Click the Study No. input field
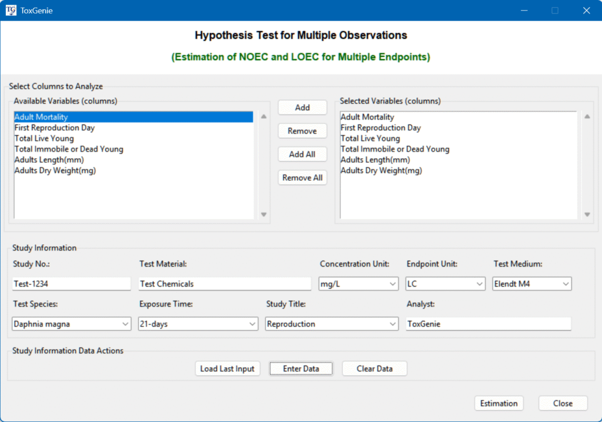 tap(71, 284)
